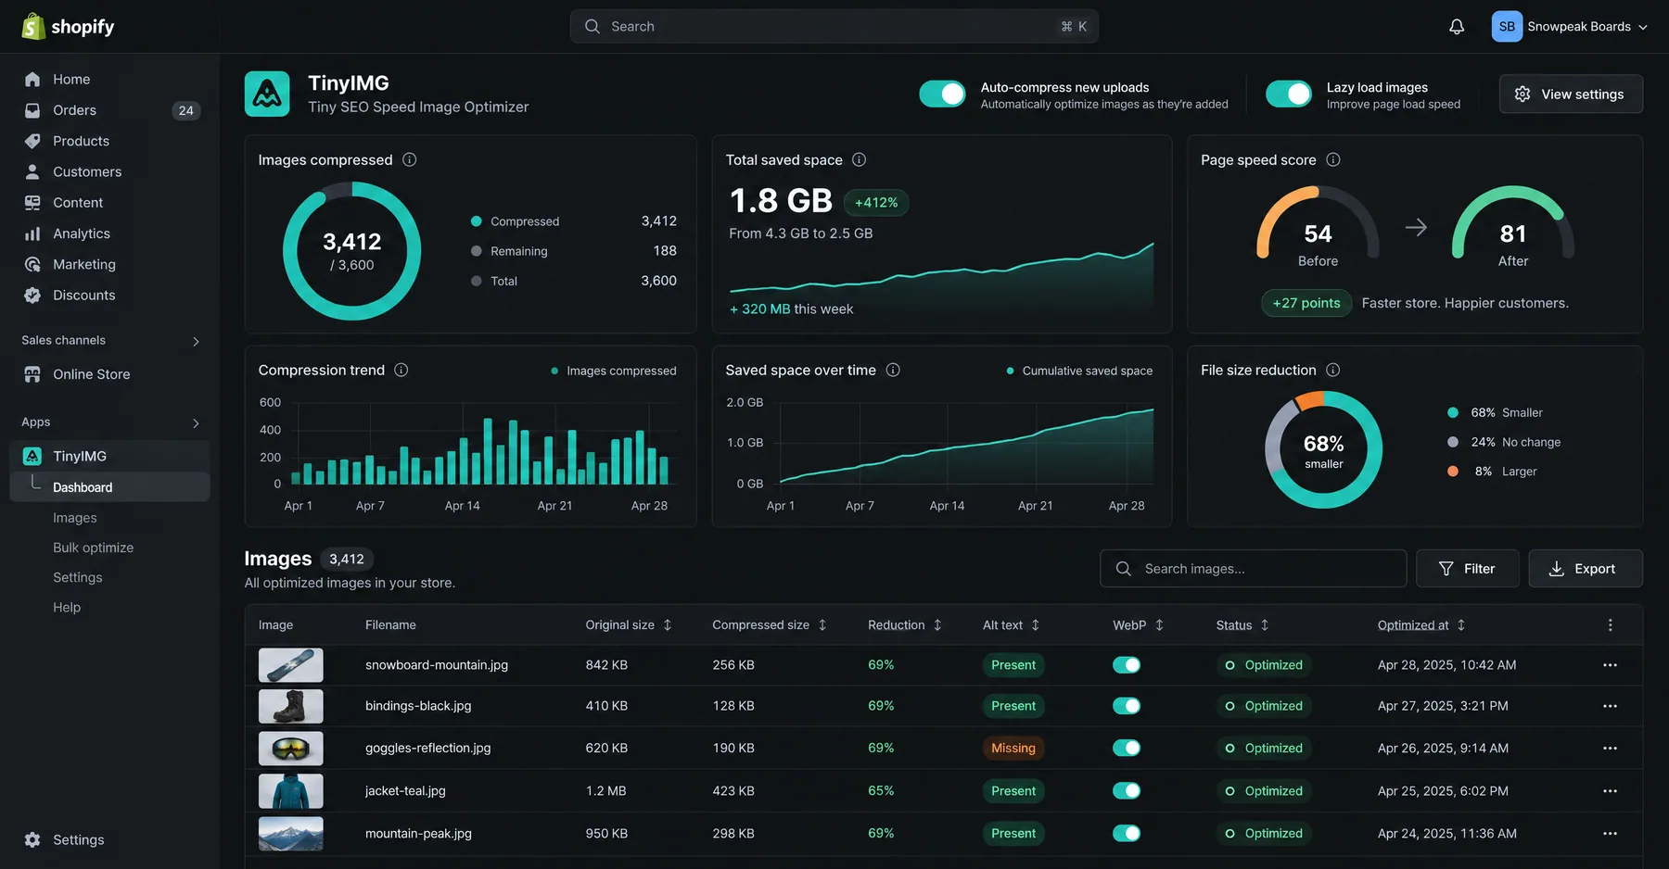Expand the Apps section

(196, 422)
